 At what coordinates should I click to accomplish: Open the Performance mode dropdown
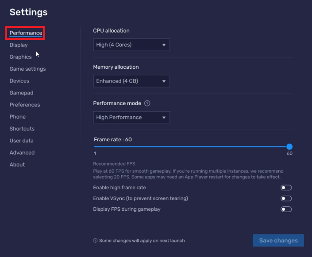[131, 118]
